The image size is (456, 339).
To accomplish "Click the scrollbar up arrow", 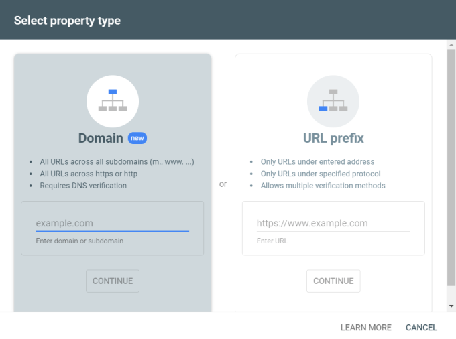I will (451, 46).
